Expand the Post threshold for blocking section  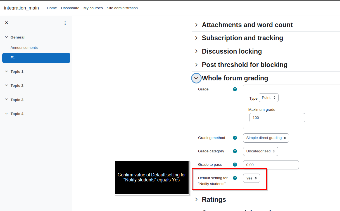pyautogui.click(x=196, y=65)
